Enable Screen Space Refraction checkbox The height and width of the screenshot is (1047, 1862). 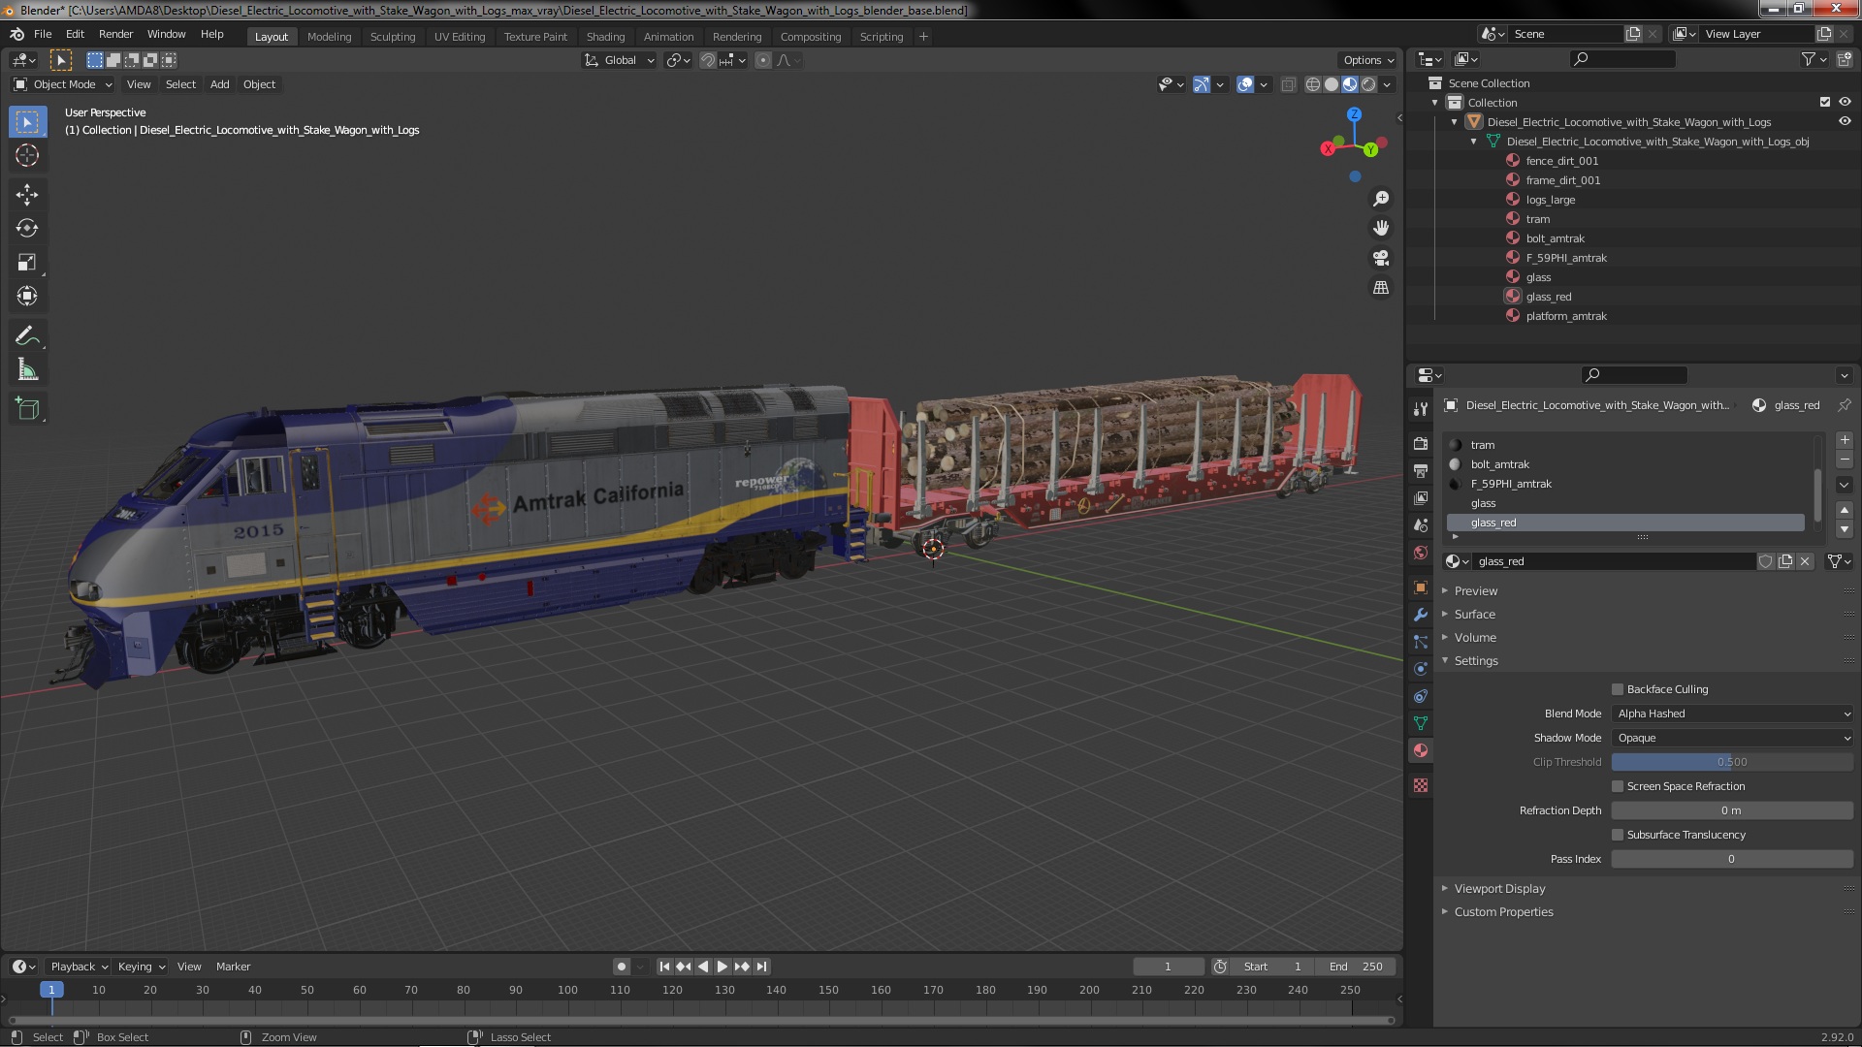coord(1618,786)
